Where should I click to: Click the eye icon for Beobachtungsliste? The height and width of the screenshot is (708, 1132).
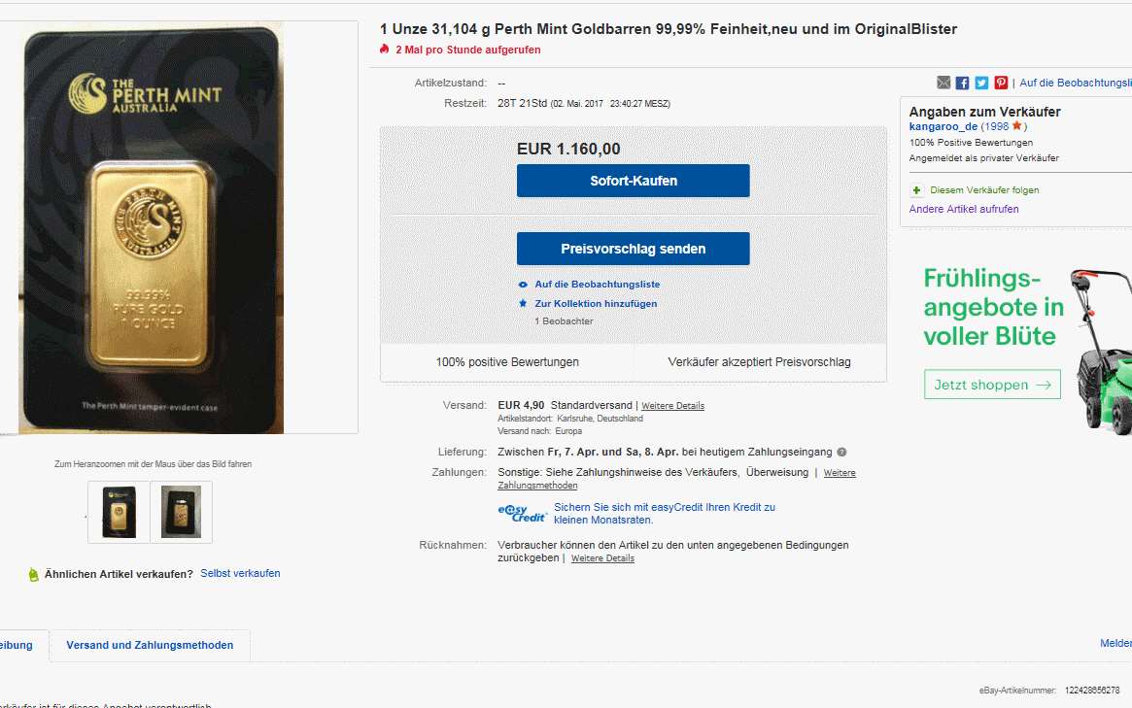[524, 285]
